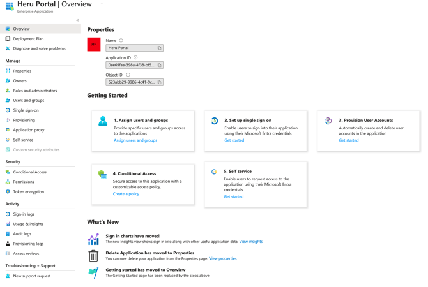Collapse the left navigation sidebar
This screenshot has width=428, height=287.
(77, 20)
